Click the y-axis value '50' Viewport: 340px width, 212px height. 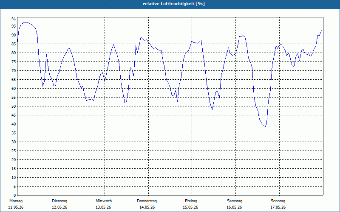coord(14,106)
